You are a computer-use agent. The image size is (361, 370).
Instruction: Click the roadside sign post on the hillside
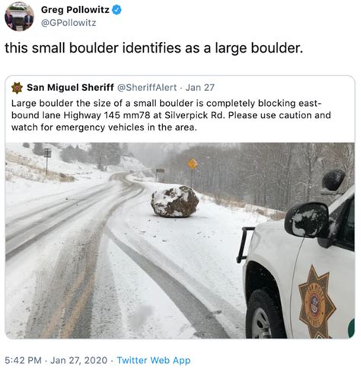(x=47, y=161)
